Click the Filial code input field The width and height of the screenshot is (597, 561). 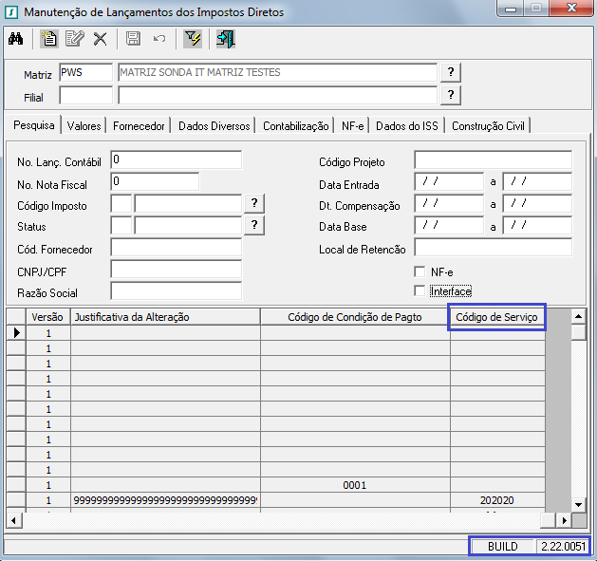pyautogui.click(x=86, y=95)
